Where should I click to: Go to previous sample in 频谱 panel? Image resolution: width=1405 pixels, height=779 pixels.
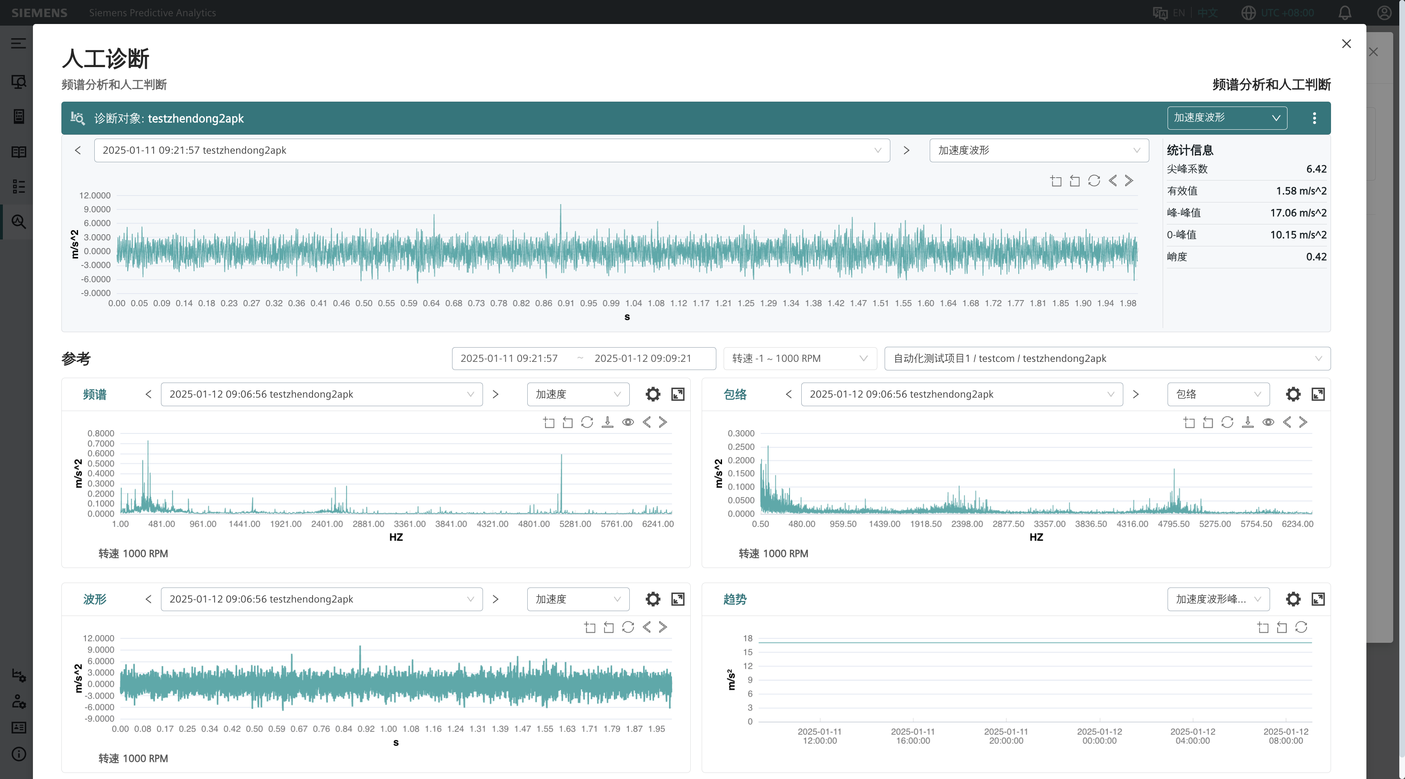tap(148, 394)
